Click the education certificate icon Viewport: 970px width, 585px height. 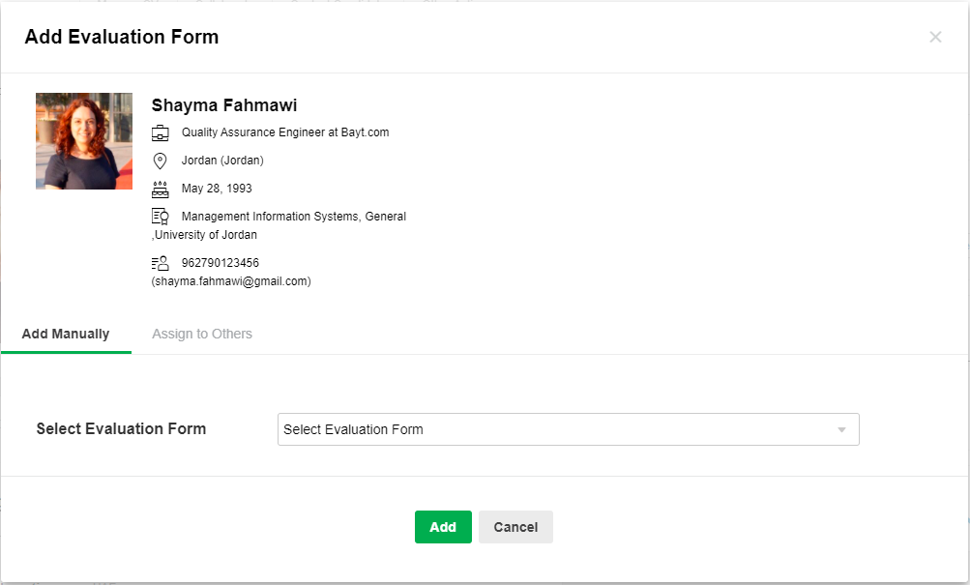click(161, 217)
